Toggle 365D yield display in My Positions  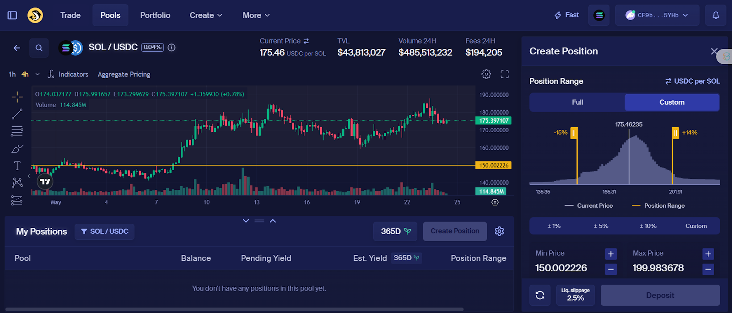395,231
